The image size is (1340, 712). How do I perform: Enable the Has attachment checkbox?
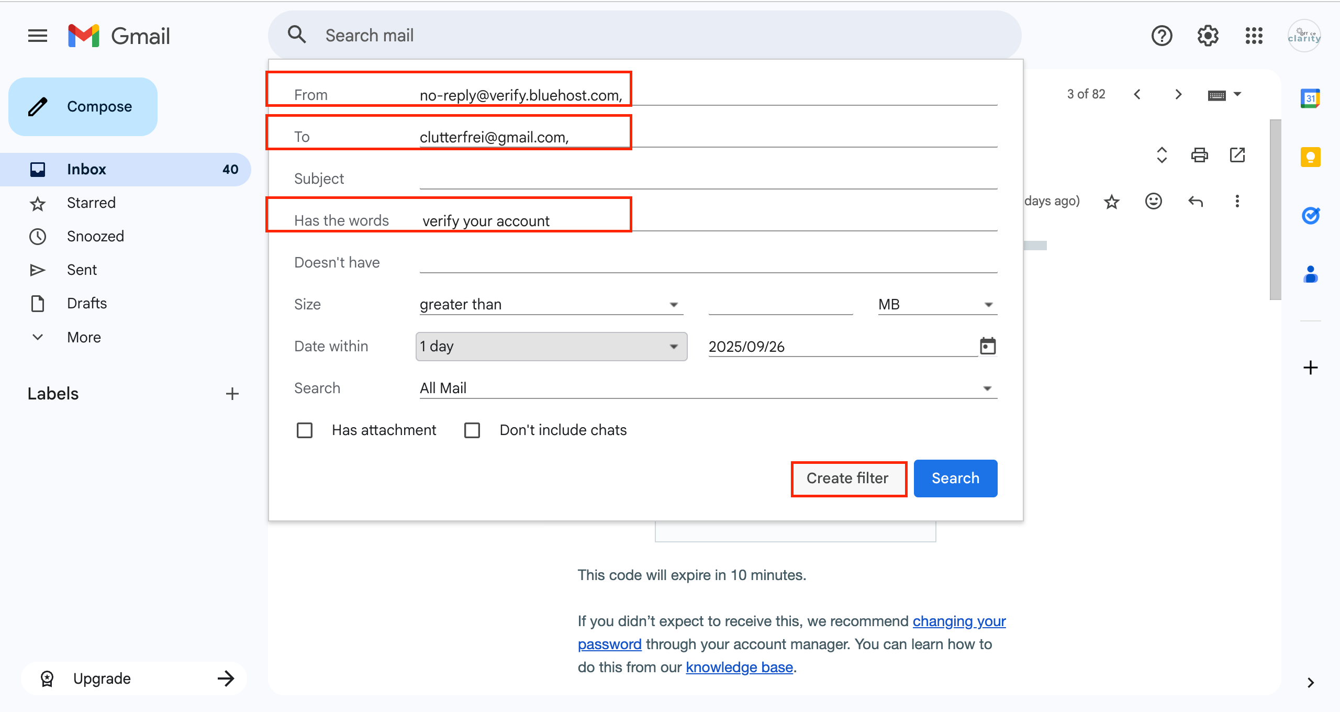point(305,430)
